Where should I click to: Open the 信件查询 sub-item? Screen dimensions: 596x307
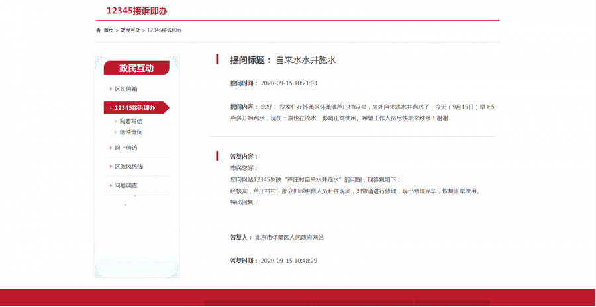[x=130, y=132]
